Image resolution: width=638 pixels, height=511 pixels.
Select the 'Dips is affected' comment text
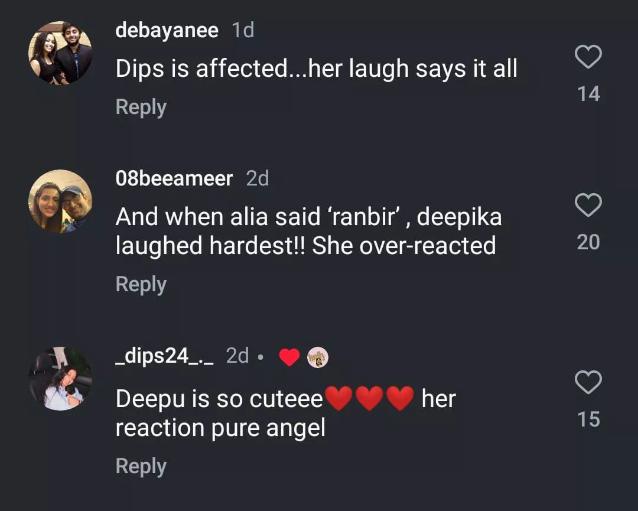click(x=316, y=69)
